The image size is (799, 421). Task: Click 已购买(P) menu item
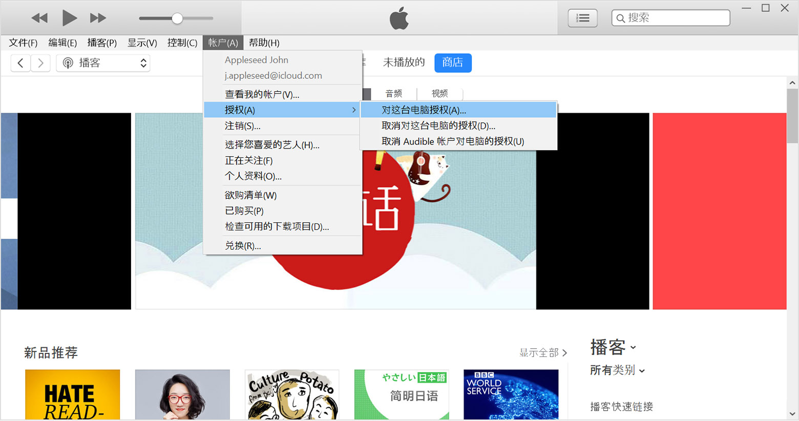click(283, 211)
